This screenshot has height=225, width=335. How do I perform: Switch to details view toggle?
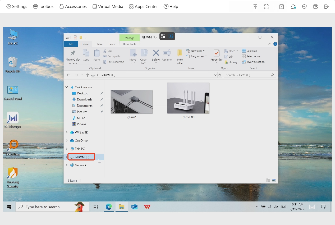click(268, 180)
